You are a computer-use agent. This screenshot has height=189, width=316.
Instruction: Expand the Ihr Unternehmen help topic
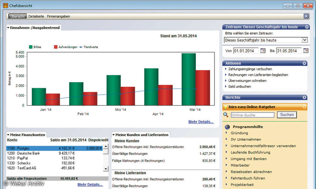[246, 139]
